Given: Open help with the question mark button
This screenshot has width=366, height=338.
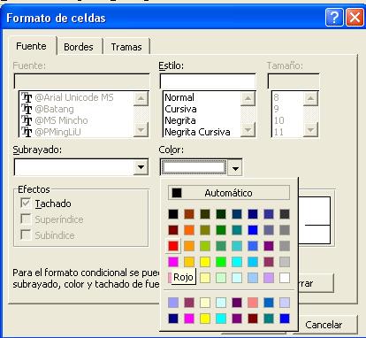Looking at the screenshot, I should click(334, 18).
